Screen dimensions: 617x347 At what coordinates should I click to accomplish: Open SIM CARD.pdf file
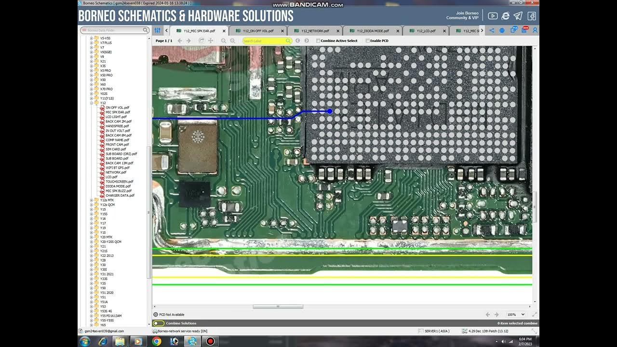coord(116,149)
